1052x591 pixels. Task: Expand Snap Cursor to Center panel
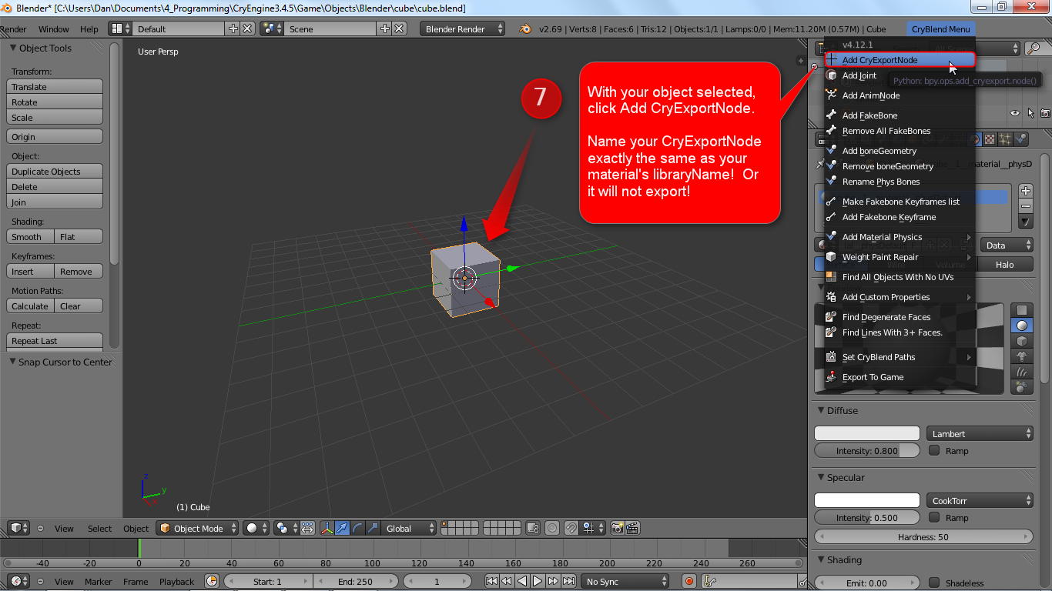pos(60,362)
